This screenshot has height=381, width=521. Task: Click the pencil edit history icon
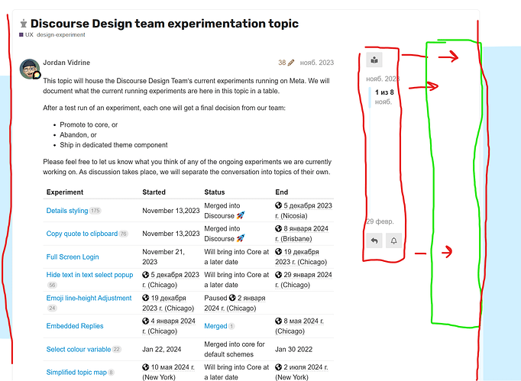[291, 63]
